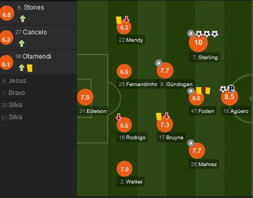Viewport: 253px width, 198px height.
Task: Click the yellow card icon under Otamendi
Action: click(29, 68)
